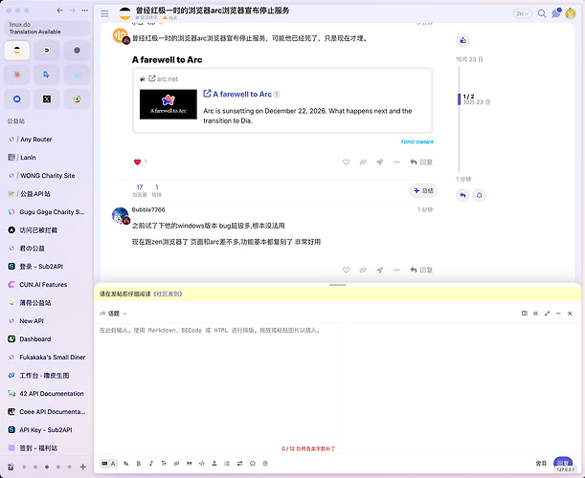Screen dimensions: 585x478
Task: Open the pinned Google Translate tile
Action: pos(47,75)
